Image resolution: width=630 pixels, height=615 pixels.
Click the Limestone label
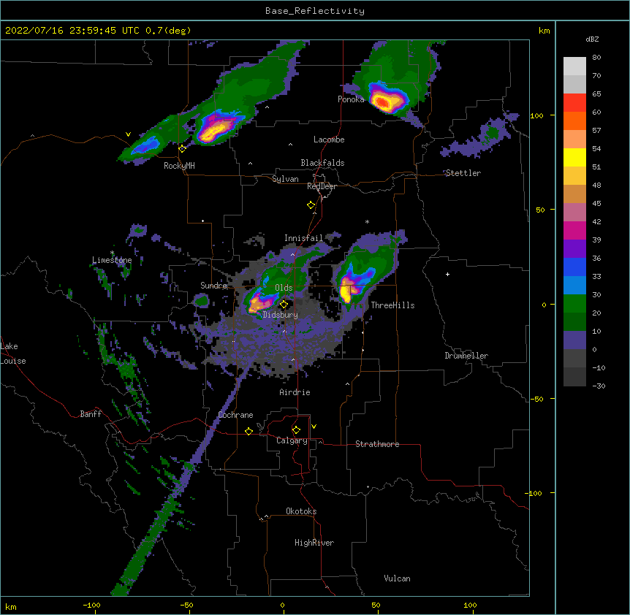pos(112,260)
